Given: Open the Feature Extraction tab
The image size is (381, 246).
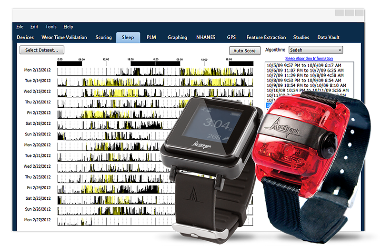Looking at the screenshot, I should (266, 37).
